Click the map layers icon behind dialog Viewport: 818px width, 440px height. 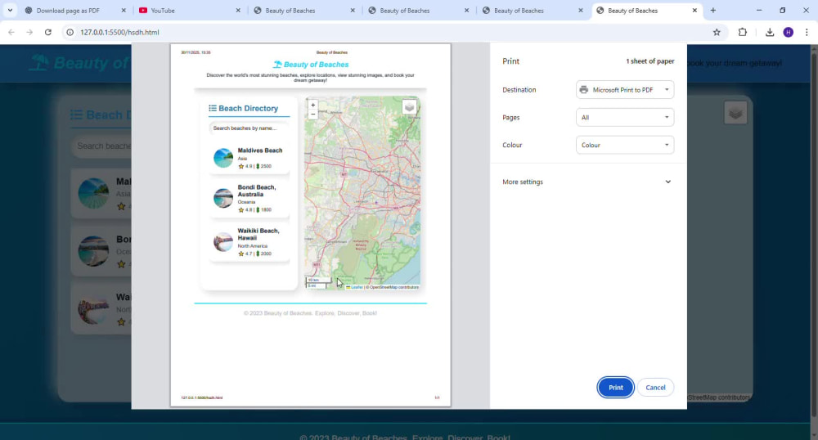coord(735,113)
